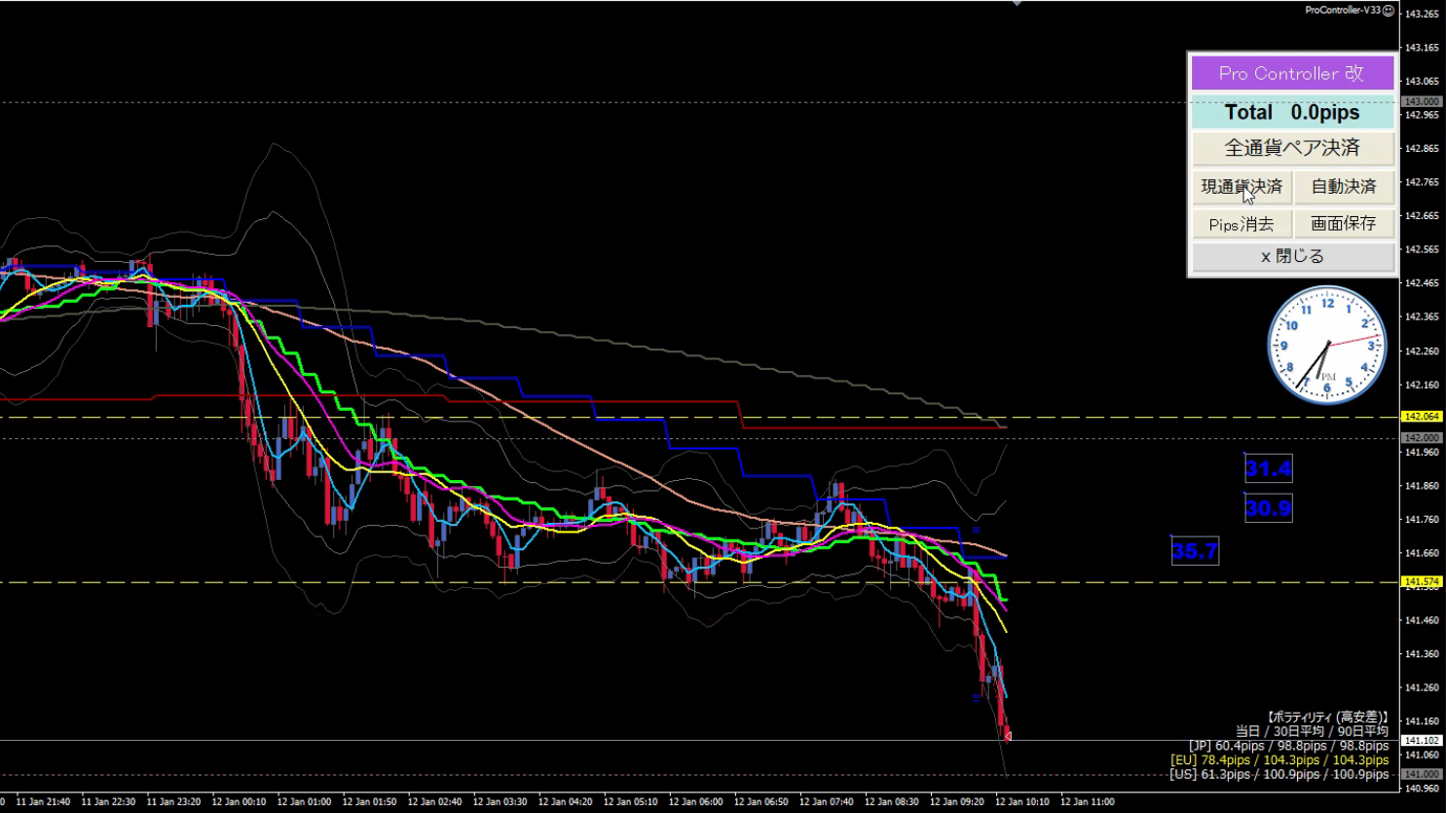The width and height of the screenshot is (1446, 813).
Task: Click the [EU] 78.4pips volatility row
Action: [1279, 760]
